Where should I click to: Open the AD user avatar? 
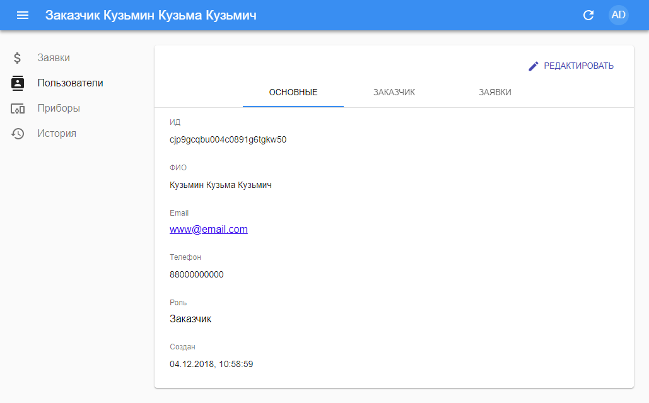point(618,15)
